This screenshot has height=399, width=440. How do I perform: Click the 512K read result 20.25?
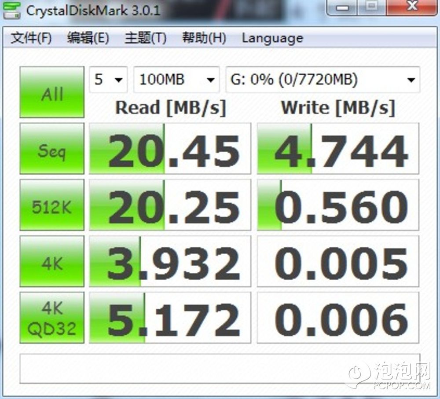pyautogui.click(x=170, y=205)
